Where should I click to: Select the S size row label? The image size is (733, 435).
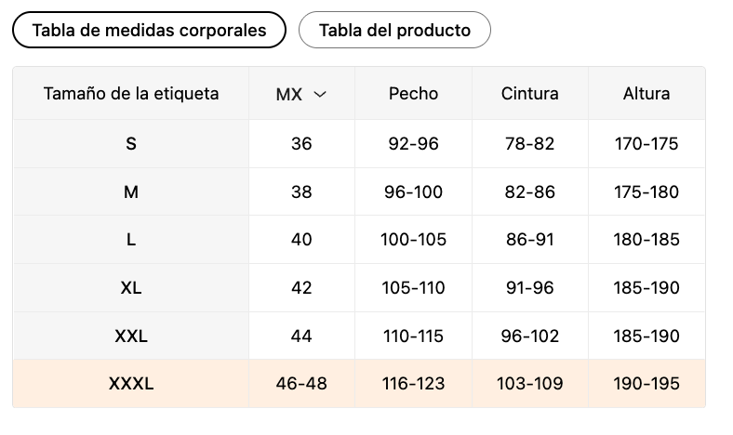pyautogui.click(x=131, y=143)
